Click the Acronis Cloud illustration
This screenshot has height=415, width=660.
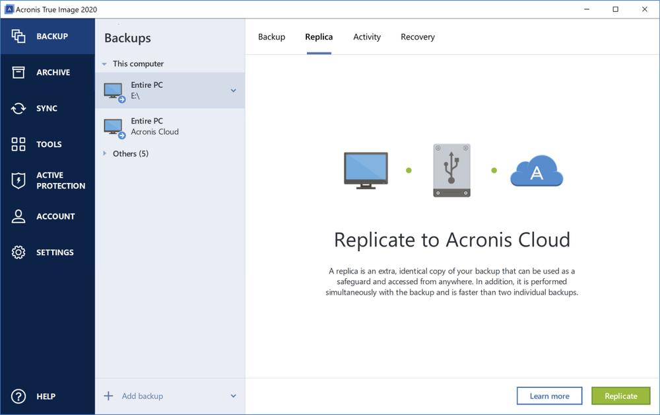click(x=537, y=170)
